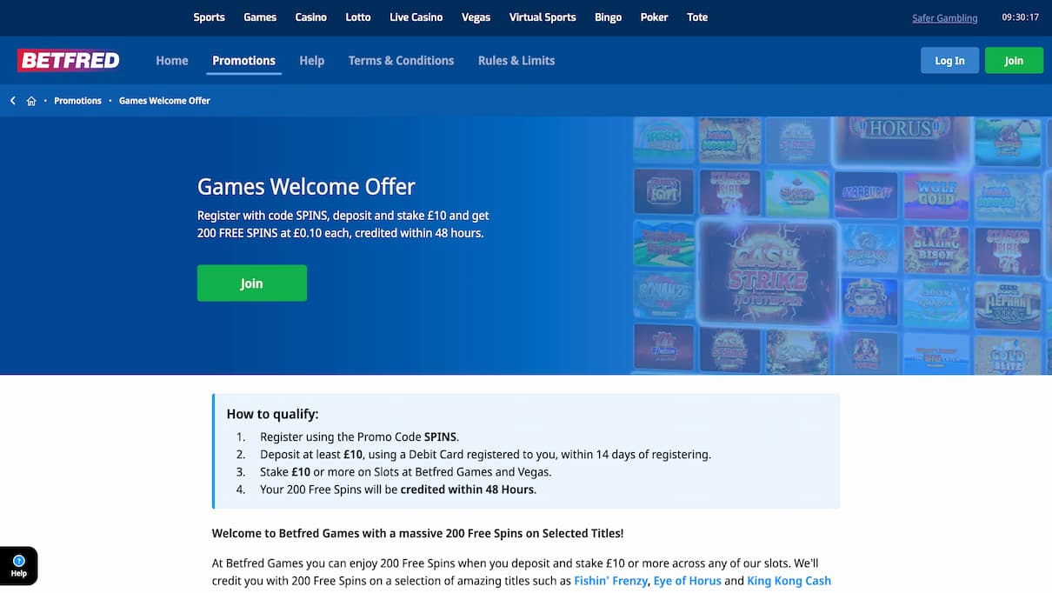The width and height of the screenshot is (1052, 593).
Task: Click the home icon in breadcrumb
Action: point(31,101)
